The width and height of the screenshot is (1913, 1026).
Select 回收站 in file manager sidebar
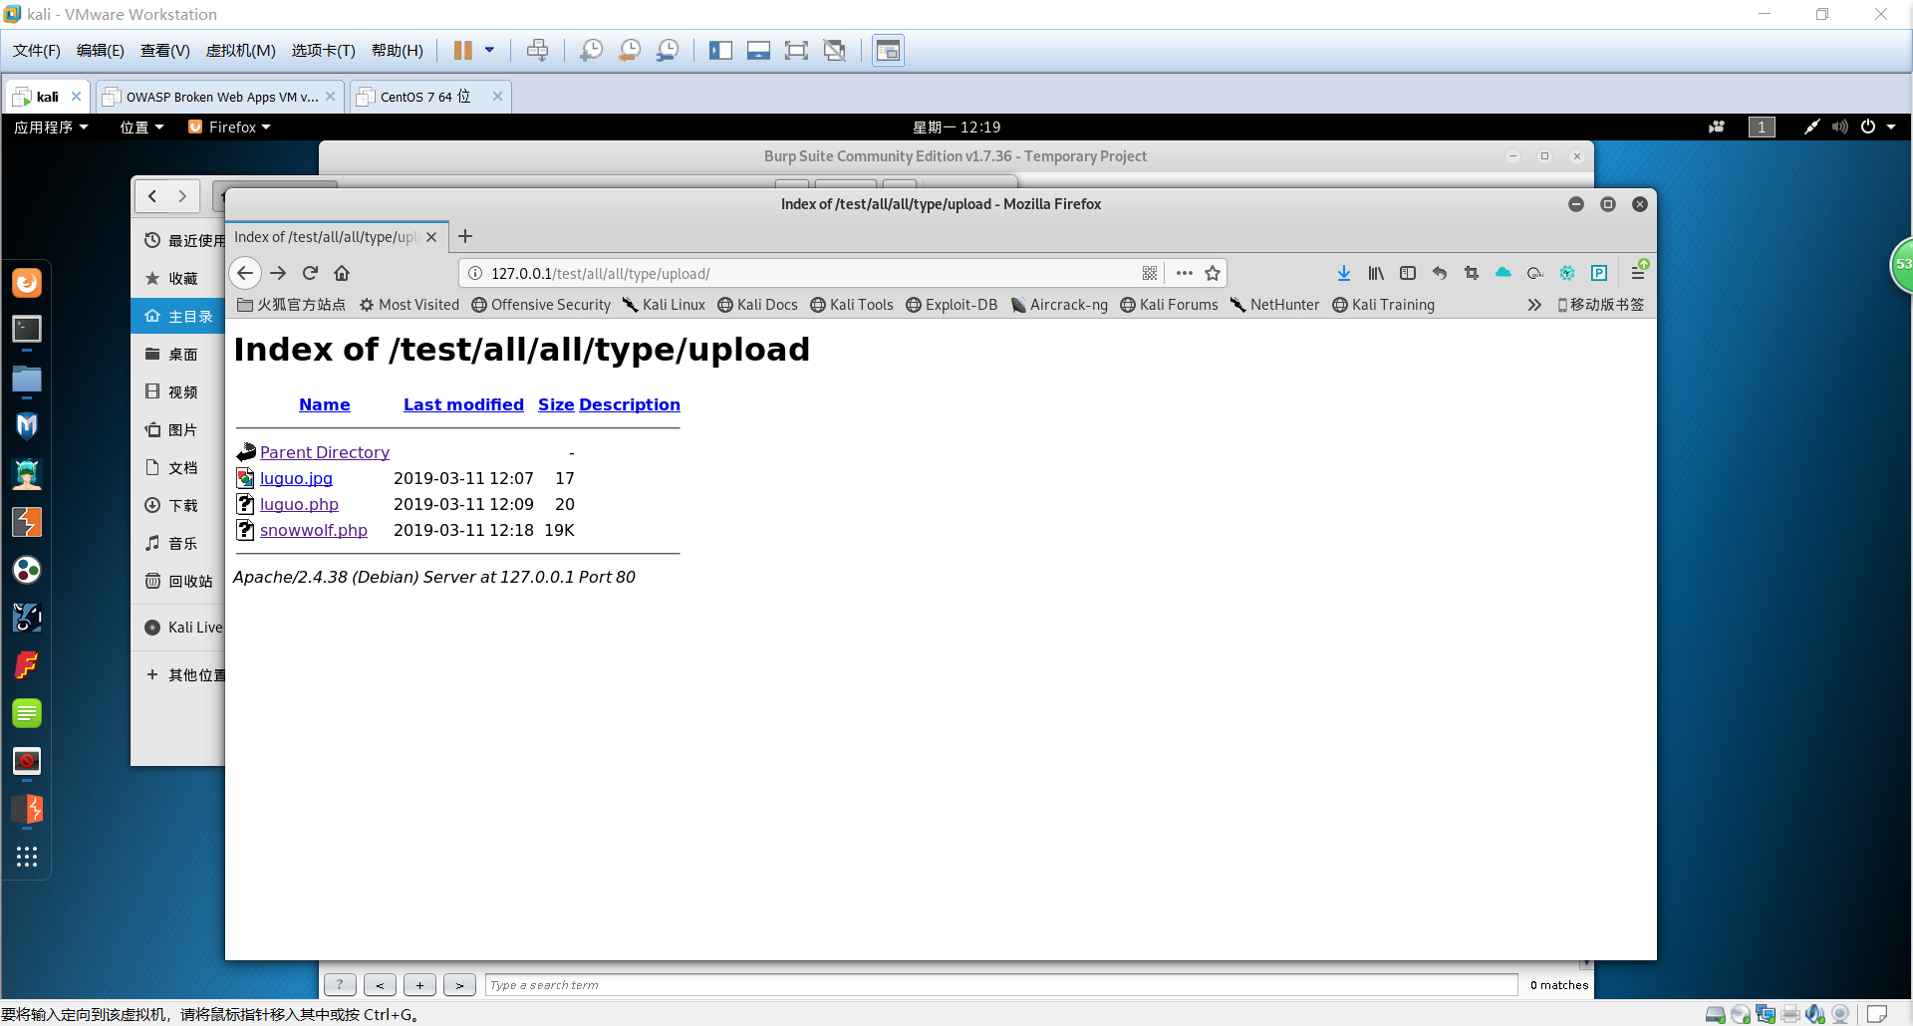[x=178, y=582]
